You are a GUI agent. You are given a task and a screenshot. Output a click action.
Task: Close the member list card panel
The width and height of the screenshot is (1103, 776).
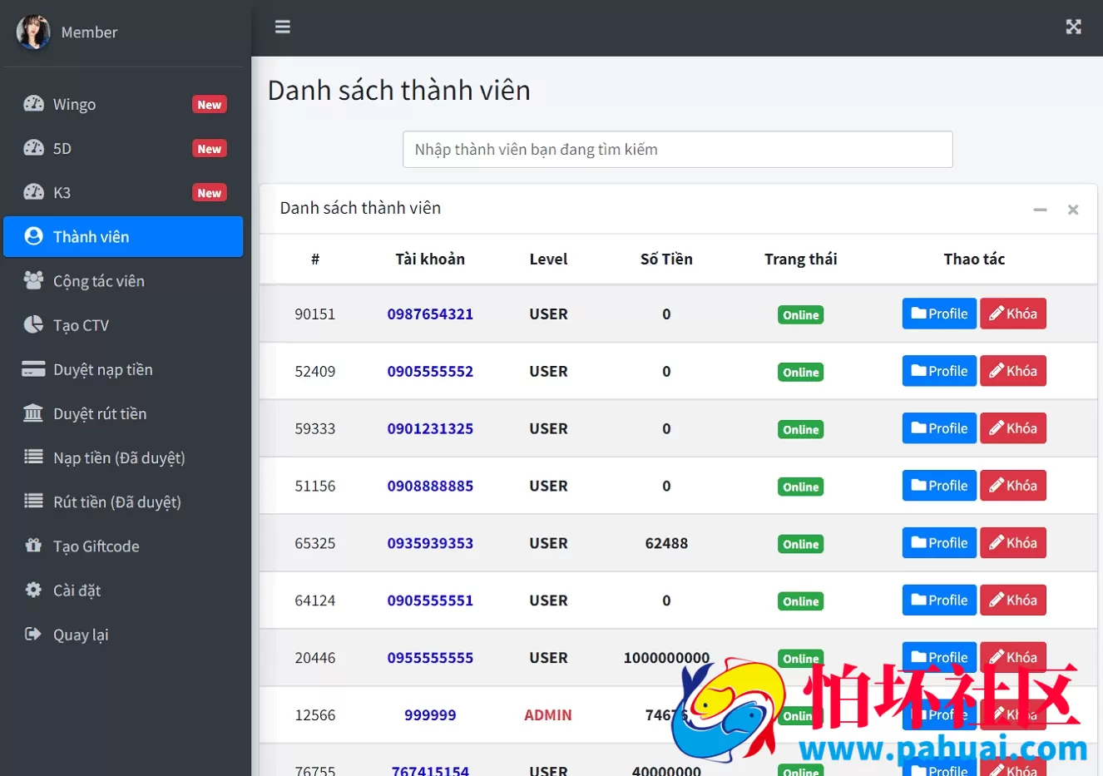click(1073, 210)
